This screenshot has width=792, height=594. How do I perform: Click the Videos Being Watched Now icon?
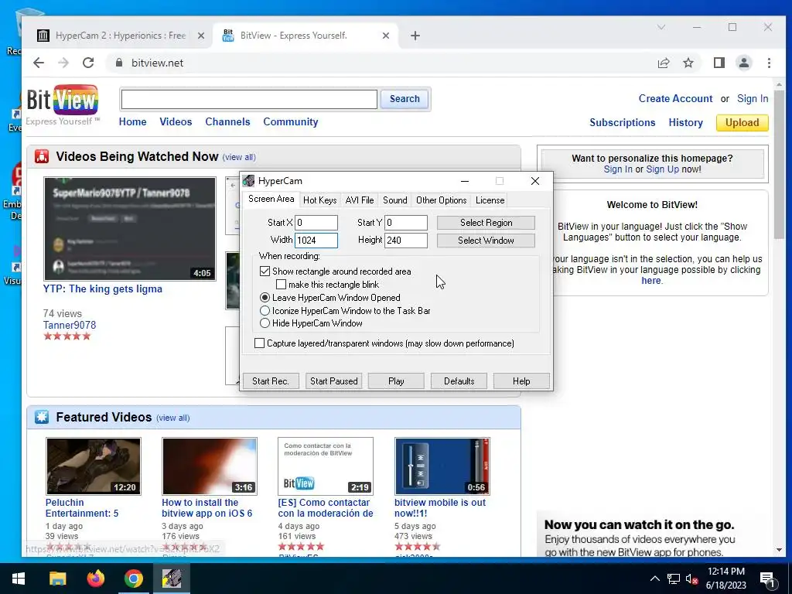pyautogui.click(x=42, y=156)
